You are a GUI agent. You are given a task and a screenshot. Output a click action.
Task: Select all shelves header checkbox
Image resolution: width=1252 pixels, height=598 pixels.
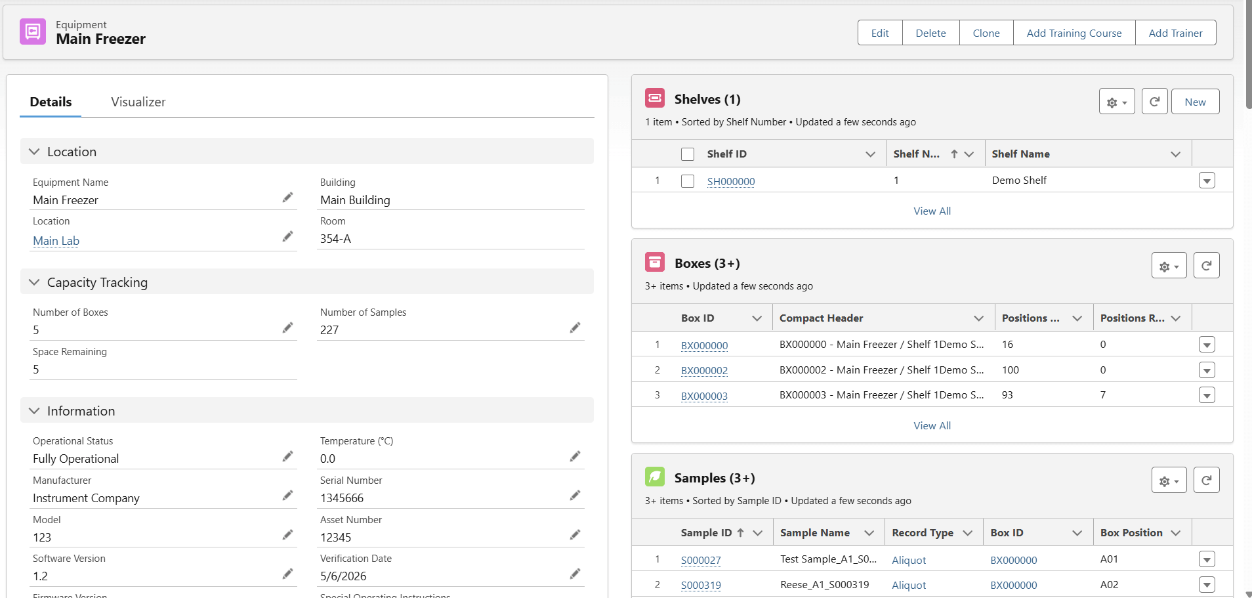(x=688, y=154)
